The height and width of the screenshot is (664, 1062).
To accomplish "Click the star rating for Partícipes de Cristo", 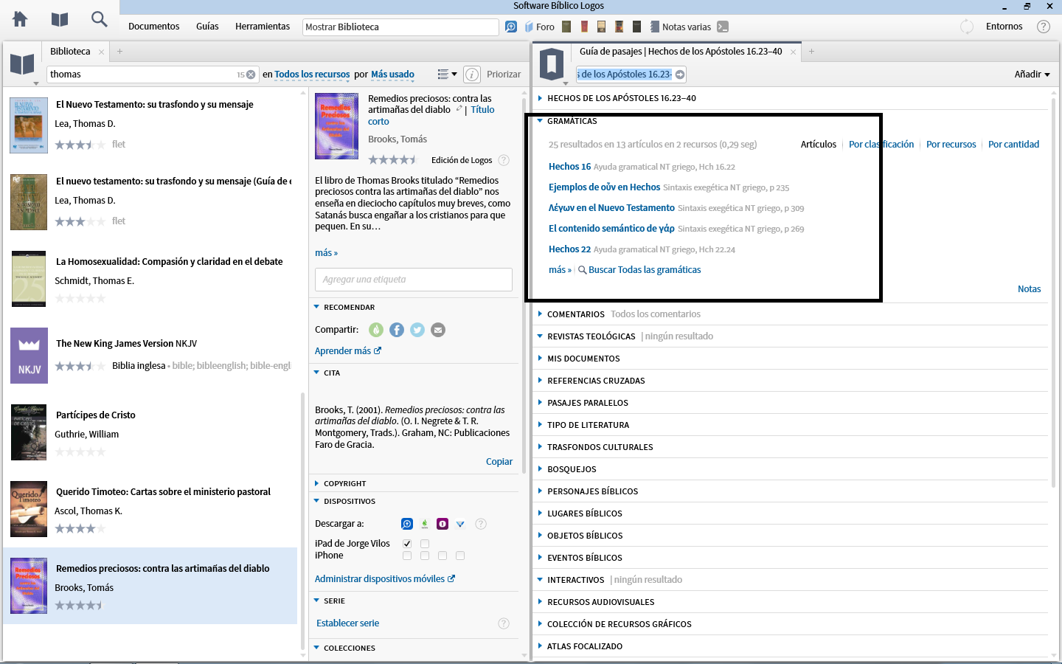I will [x=80, y=452].
